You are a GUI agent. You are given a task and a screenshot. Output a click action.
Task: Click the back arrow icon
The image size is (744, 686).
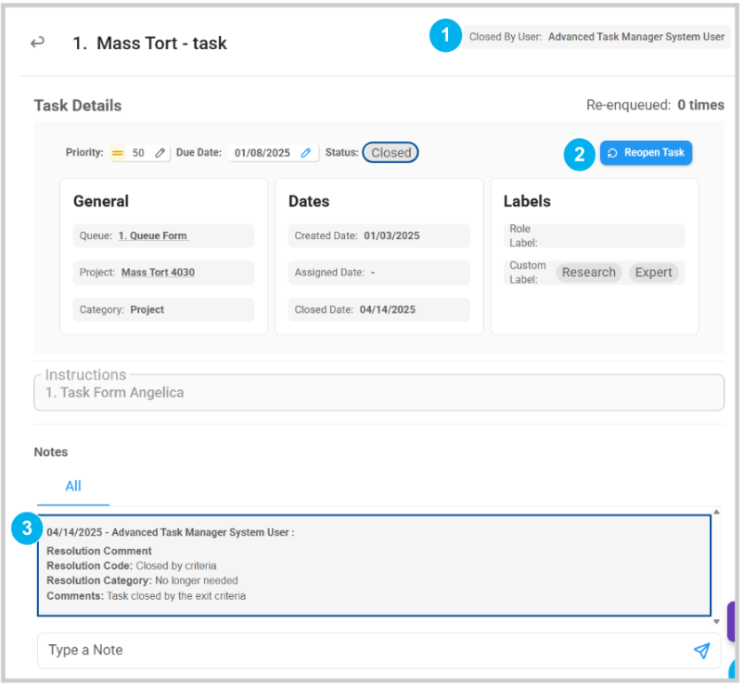click(37, 43)
